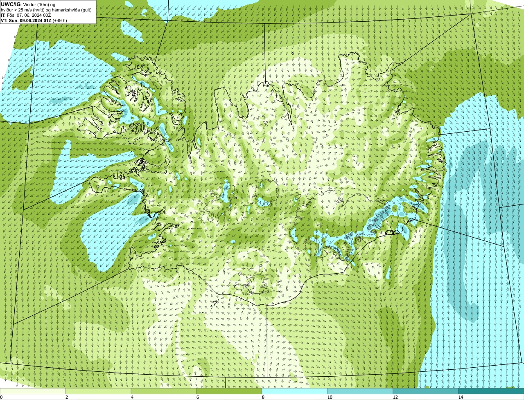Click the aqua 10–12 m/s legend swatch

[360, 391]
